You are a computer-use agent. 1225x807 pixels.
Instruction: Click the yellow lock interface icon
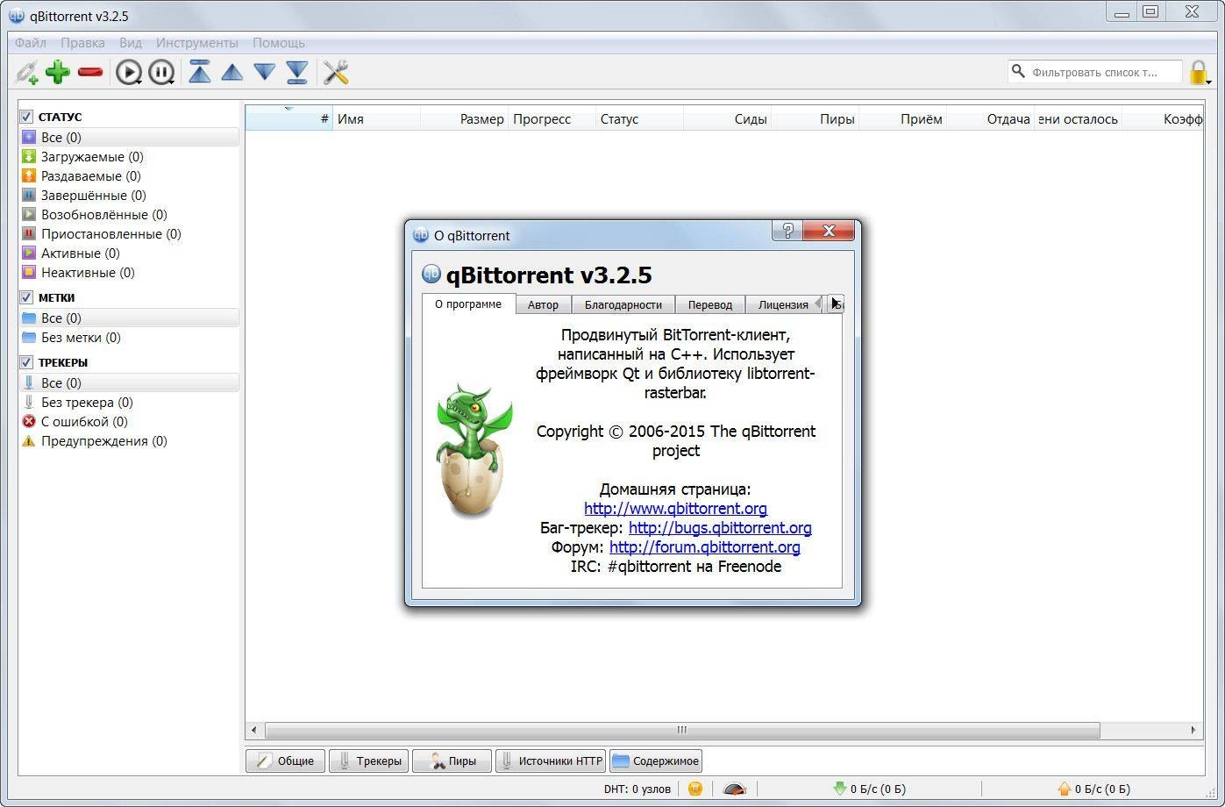point(1199,72)
